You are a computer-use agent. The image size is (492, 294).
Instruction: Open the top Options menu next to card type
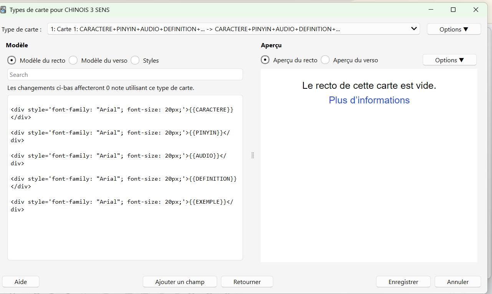(454, 29)
